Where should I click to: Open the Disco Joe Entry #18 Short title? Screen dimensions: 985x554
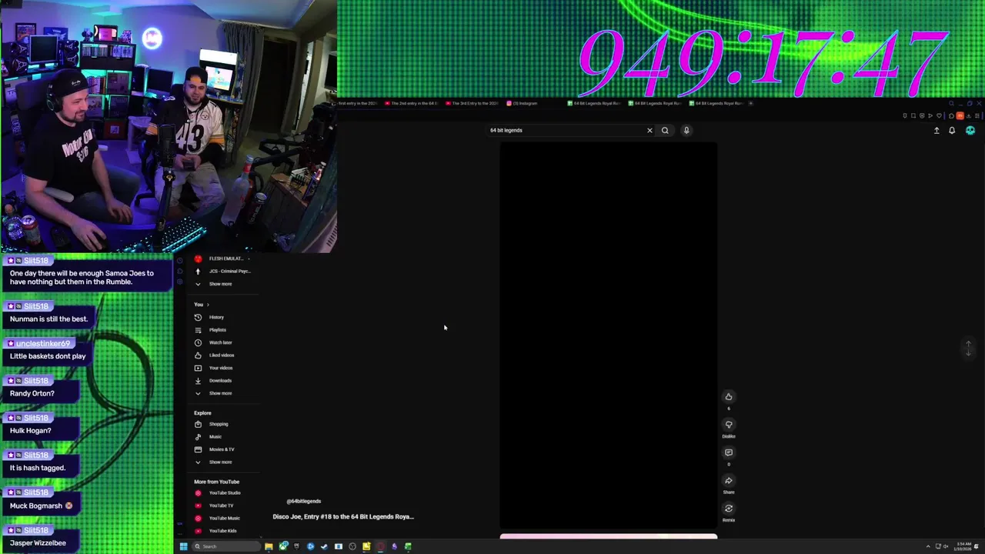coord(343,517)
